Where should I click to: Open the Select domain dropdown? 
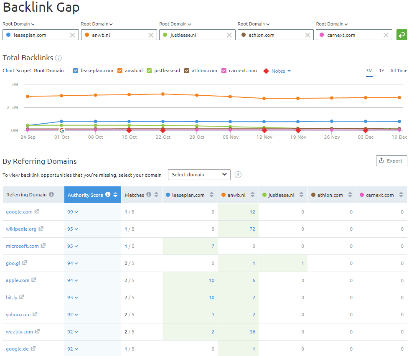pyautogui.click(x=199, y=175)
